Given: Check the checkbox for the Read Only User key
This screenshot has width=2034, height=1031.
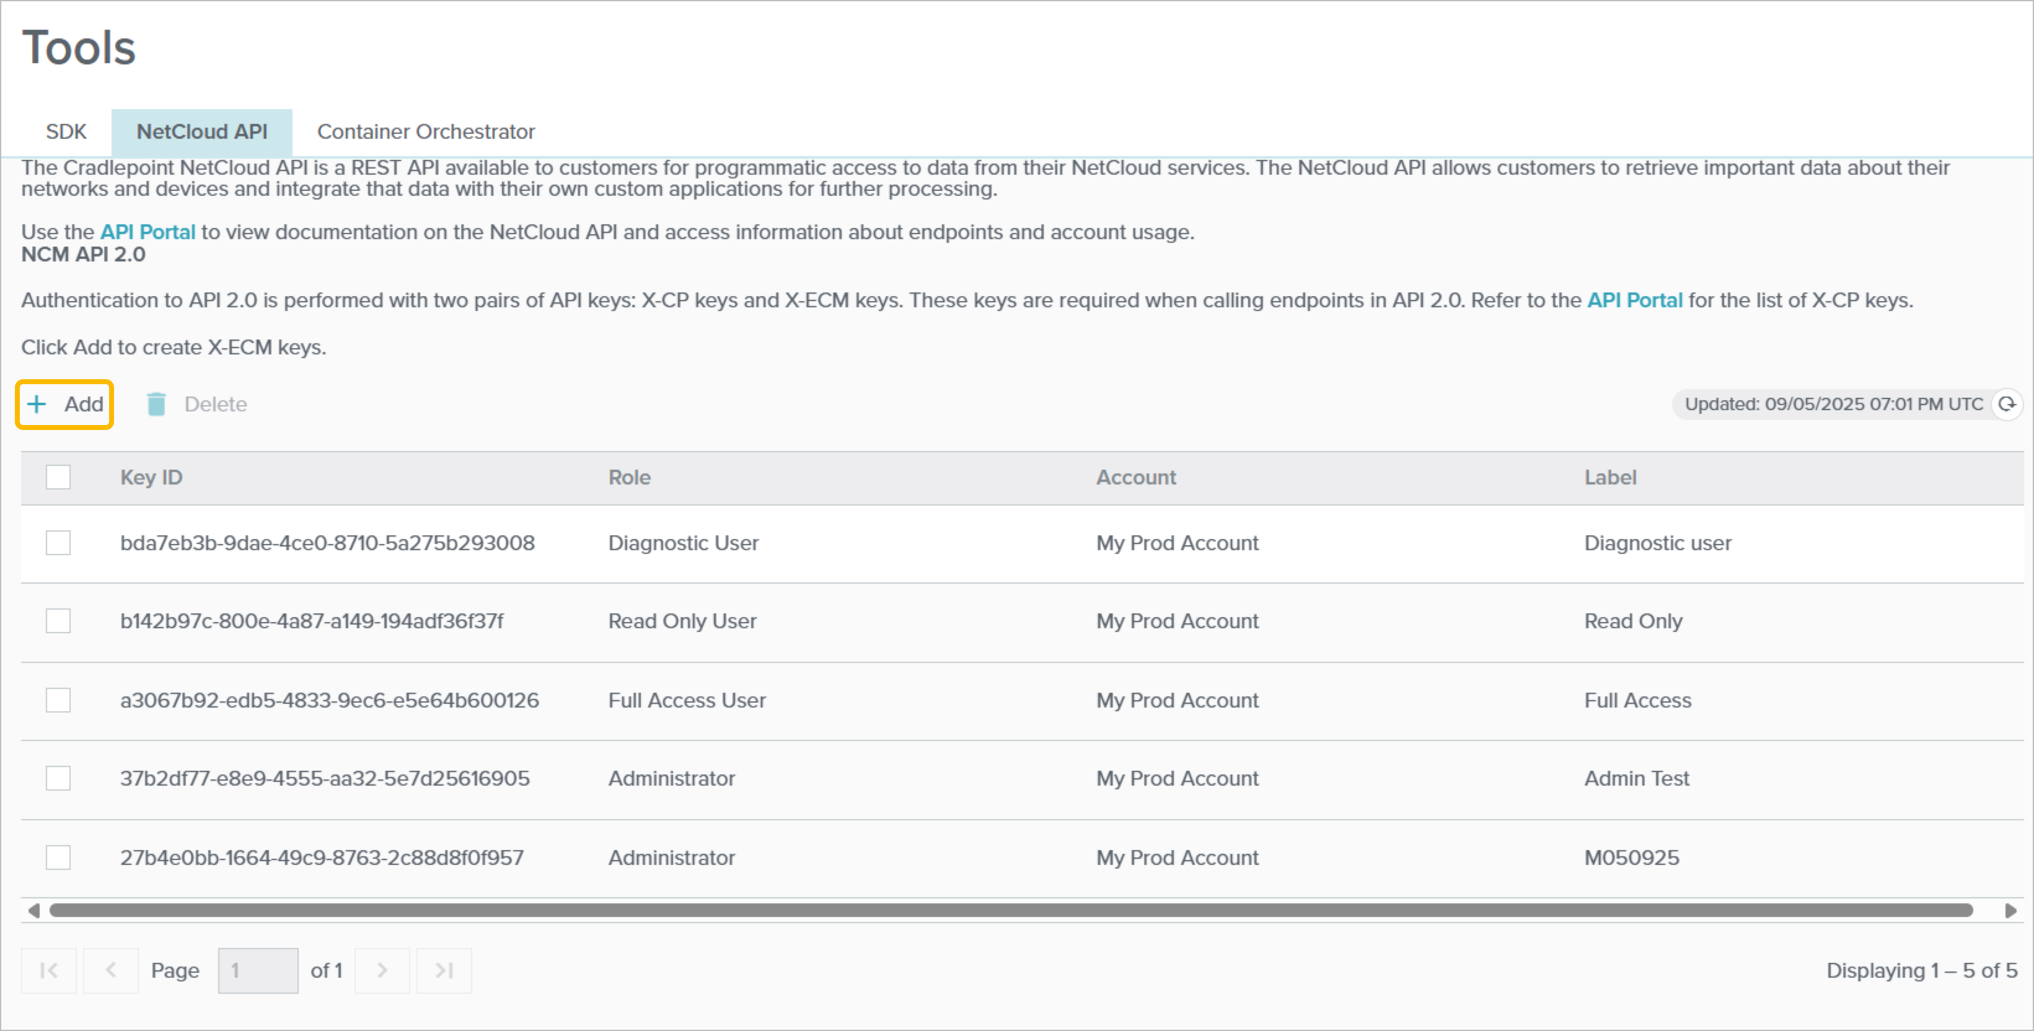Looking at the screenshot, I should 58,620.
